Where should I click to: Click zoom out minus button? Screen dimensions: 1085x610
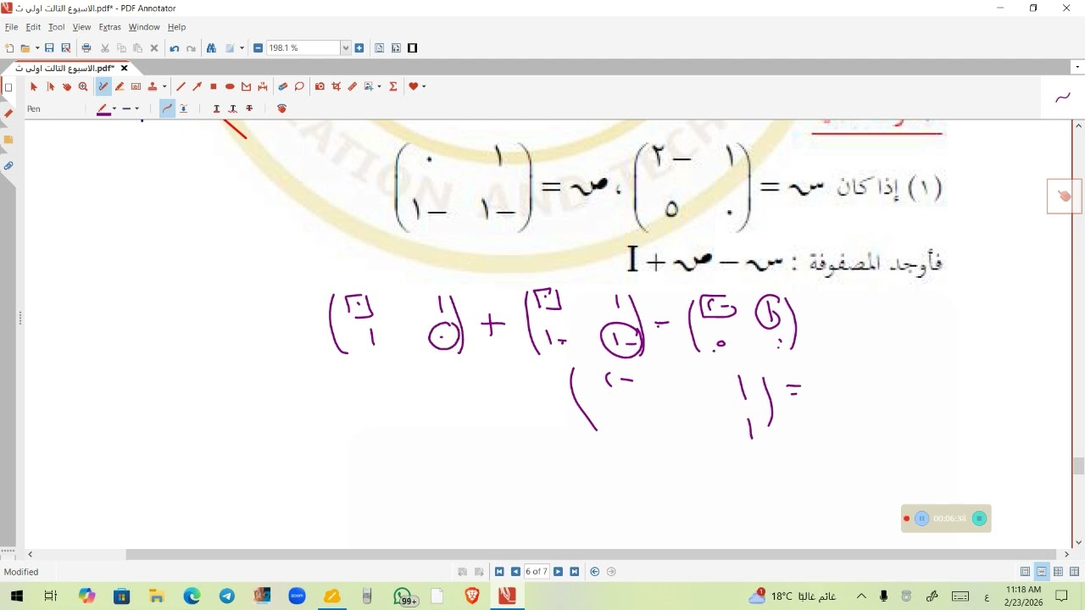click(258, 48)
